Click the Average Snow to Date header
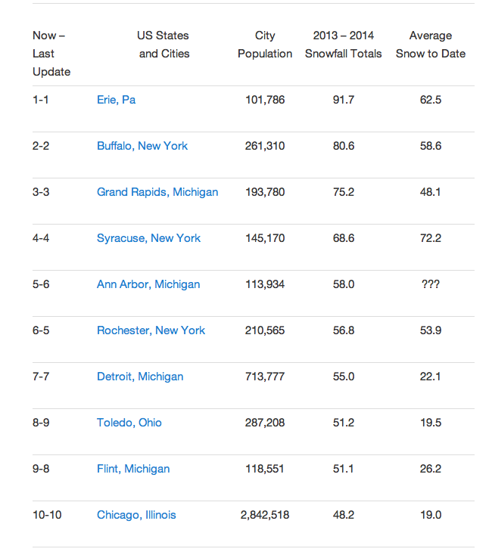 click(x=430, y=45)
